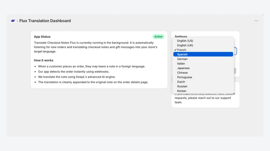The width and height of the screenshot is (270, 151).
Task: Click the Flux app logo icon
Action: tap(13, 21)
